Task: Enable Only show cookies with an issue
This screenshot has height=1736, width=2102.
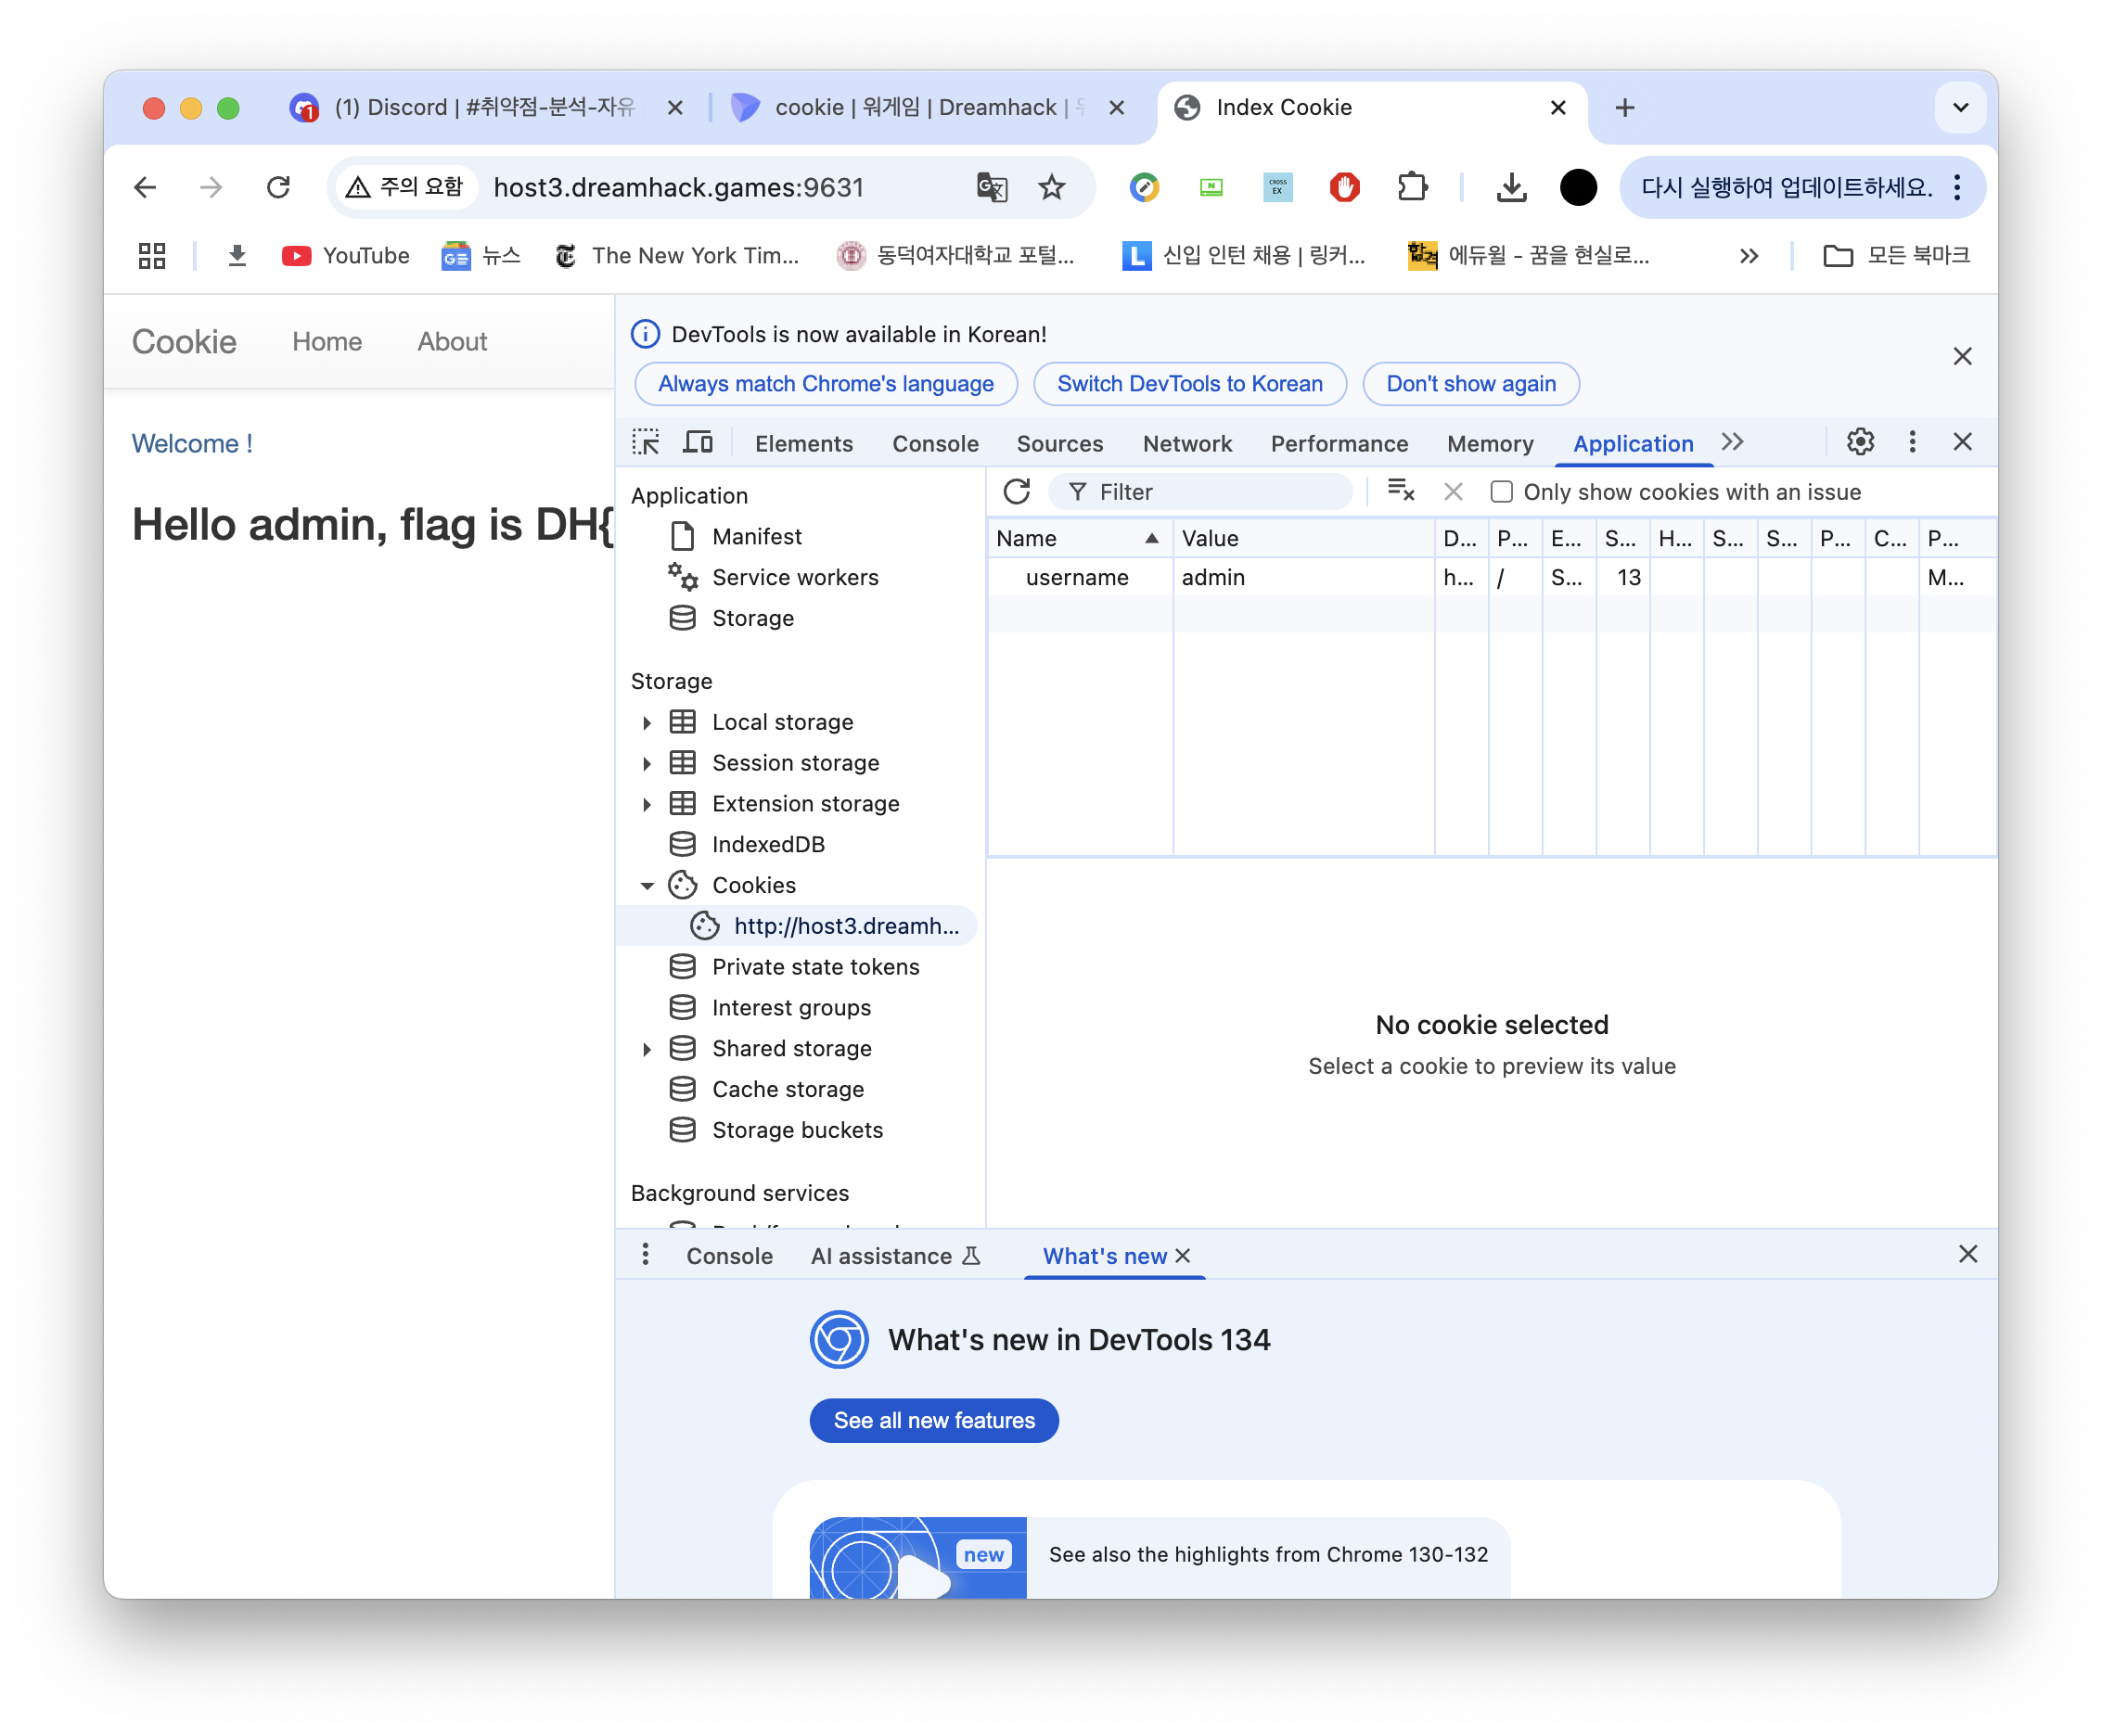Action: (x=1502, y=491)
